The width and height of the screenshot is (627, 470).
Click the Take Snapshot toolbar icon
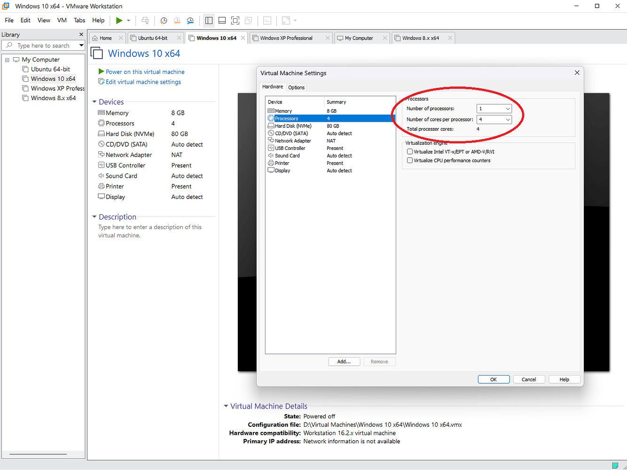tap(164, 20)
